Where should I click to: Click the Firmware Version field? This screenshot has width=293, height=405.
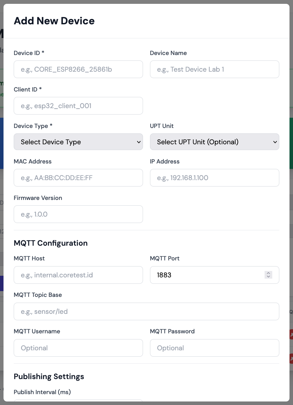[x=78, y=214]
